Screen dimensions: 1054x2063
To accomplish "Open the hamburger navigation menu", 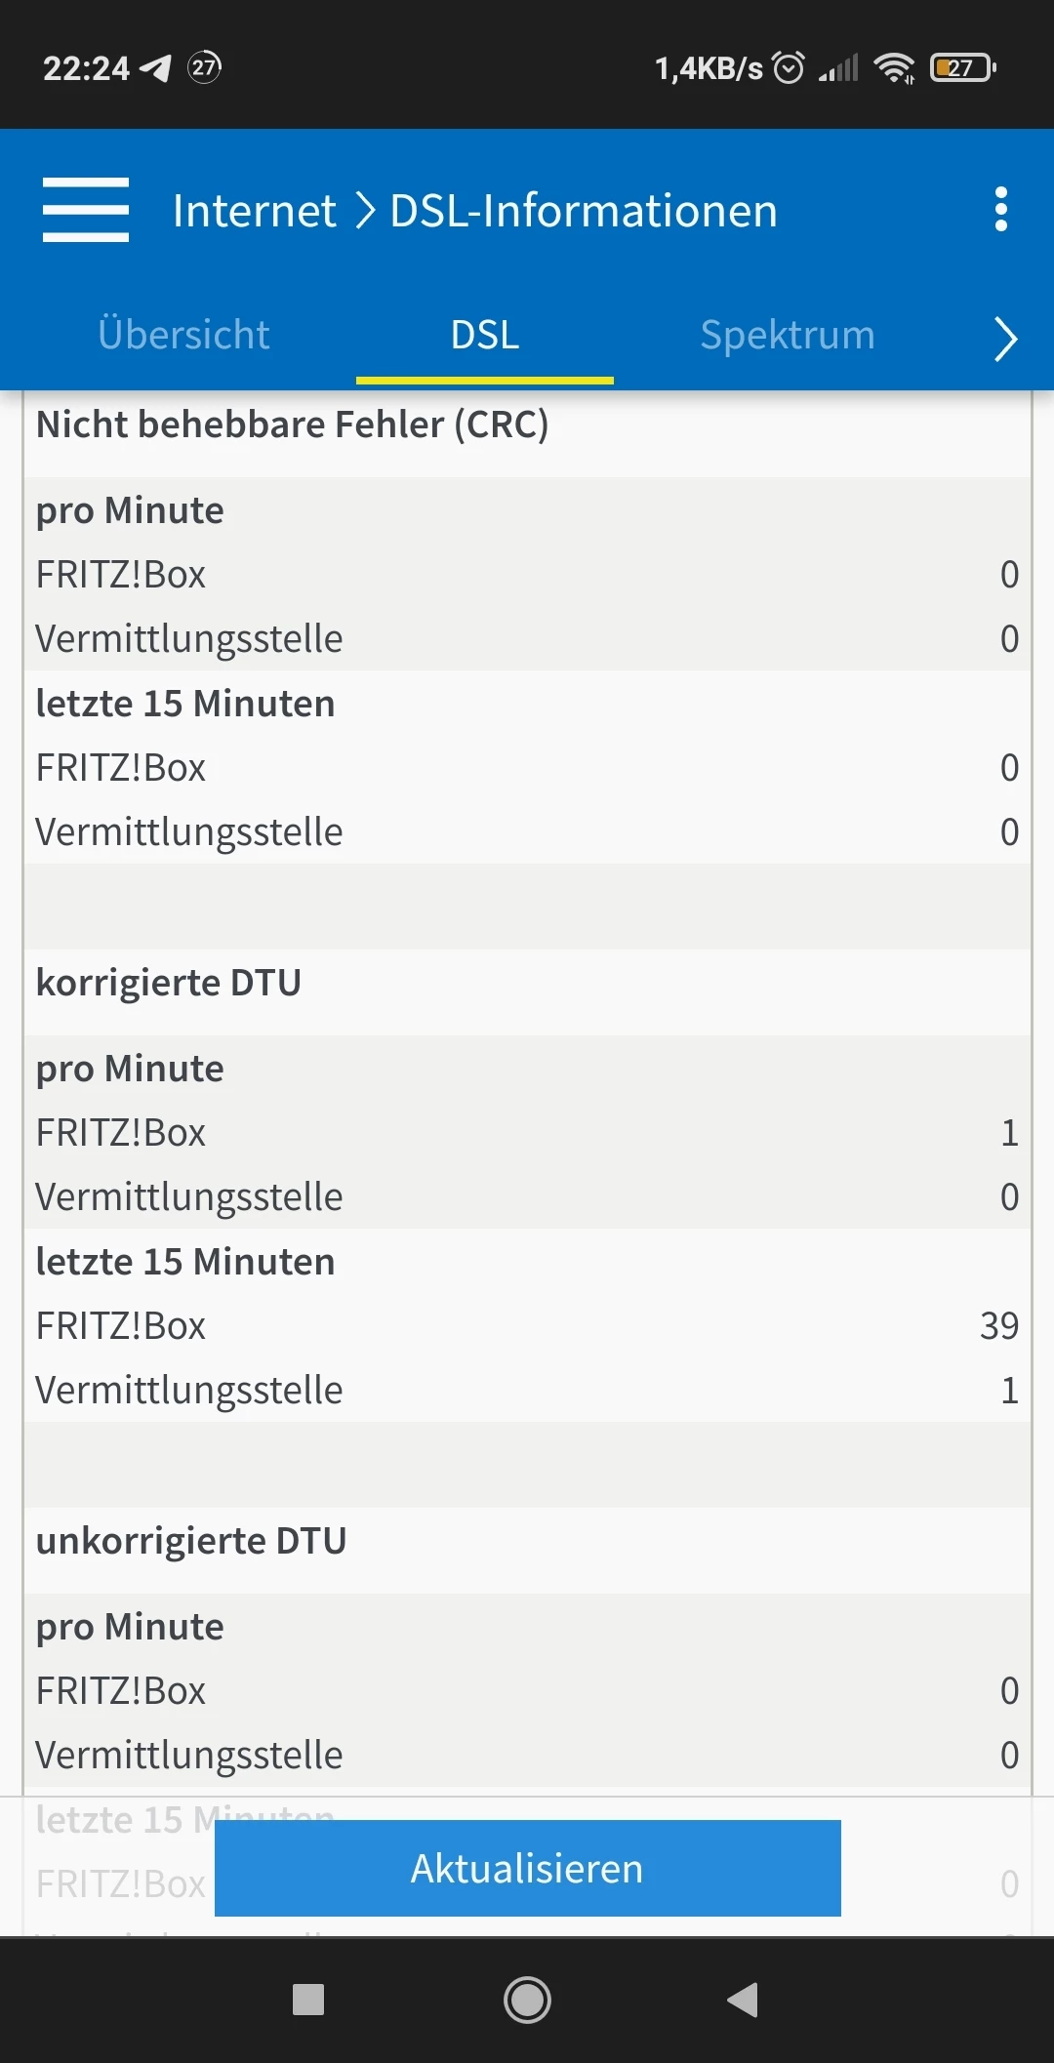I will (86, 210).
